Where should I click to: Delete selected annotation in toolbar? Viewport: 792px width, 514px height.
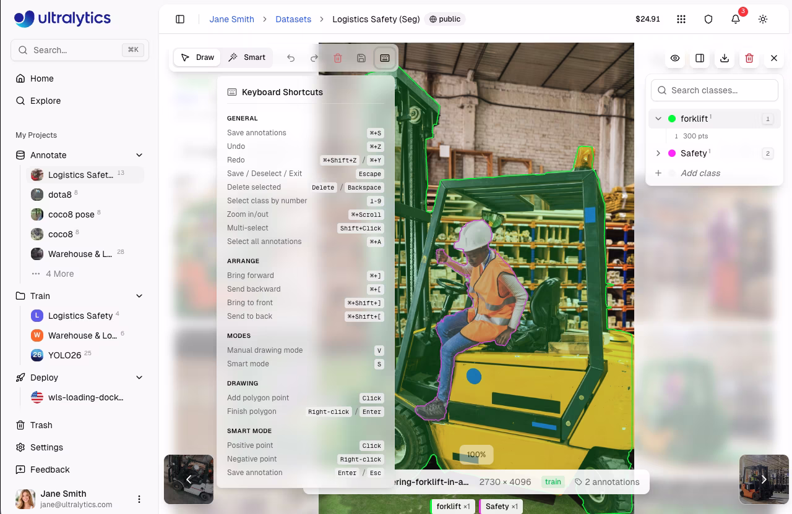click(x=338, y=58)
